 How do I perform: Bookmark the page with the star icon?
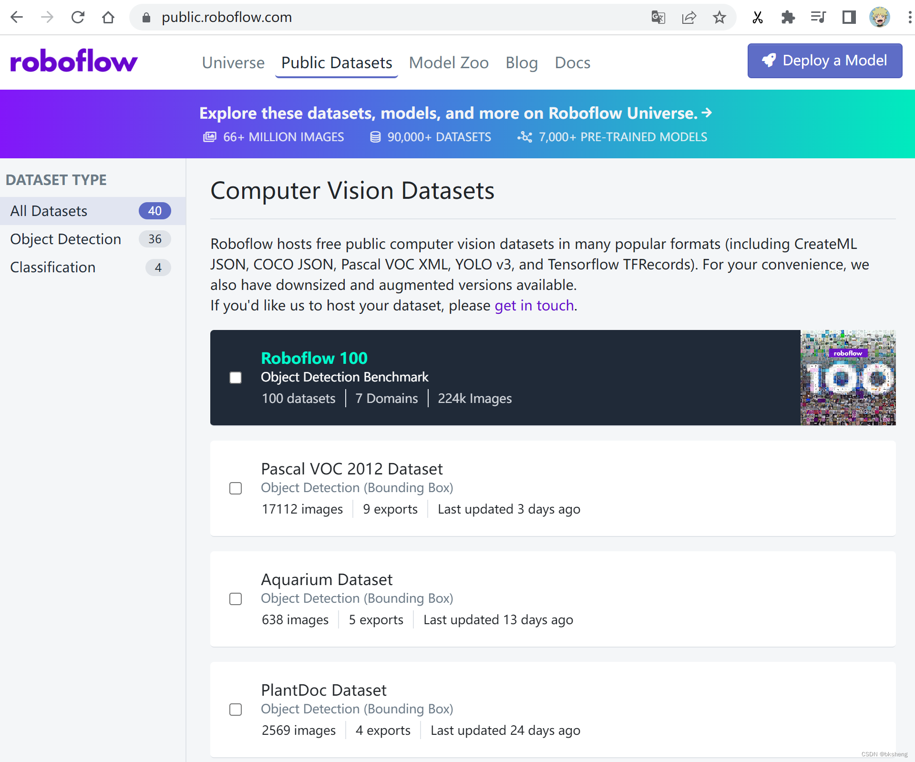[720, 18]
